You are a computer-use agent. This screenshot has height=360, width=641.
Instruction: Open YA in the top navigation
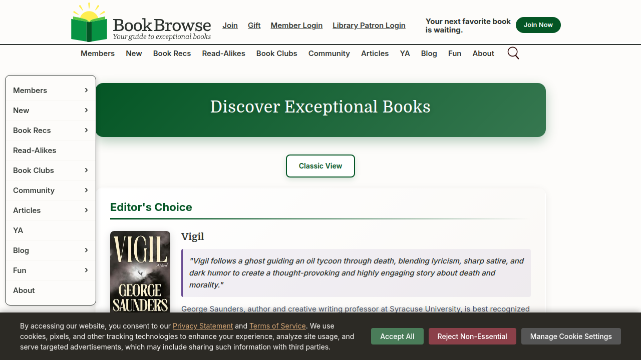(405, 53)
